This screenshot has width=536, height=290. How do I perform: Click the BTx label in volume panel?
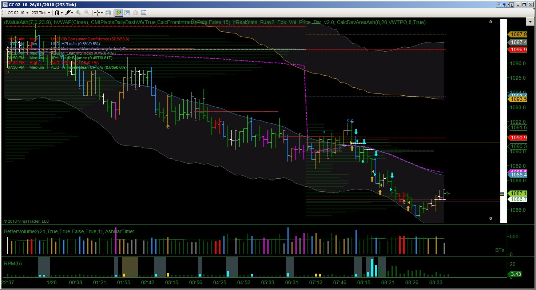(x=500, y=250)
